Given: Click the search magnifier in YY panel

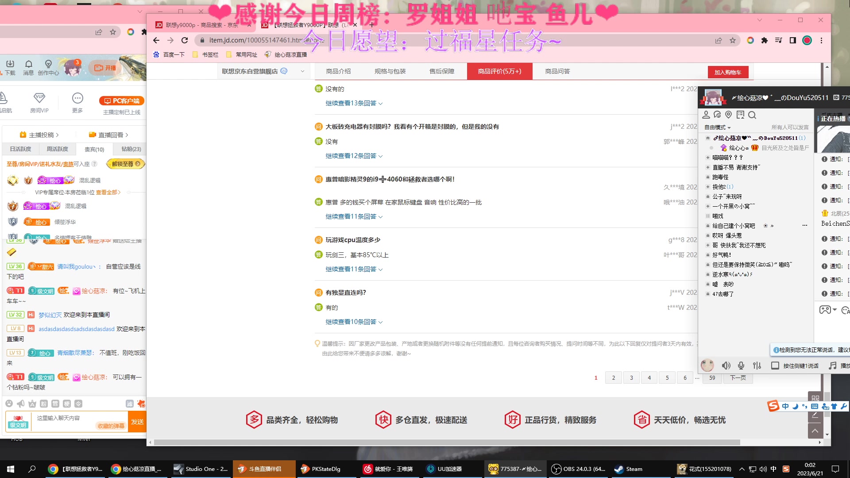Looking at the screenshot, I should pyautogui.click(x=752, y=115).
